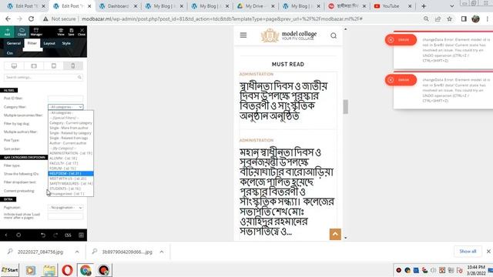Reload the page with browser refresh icon

coord(31,18)
